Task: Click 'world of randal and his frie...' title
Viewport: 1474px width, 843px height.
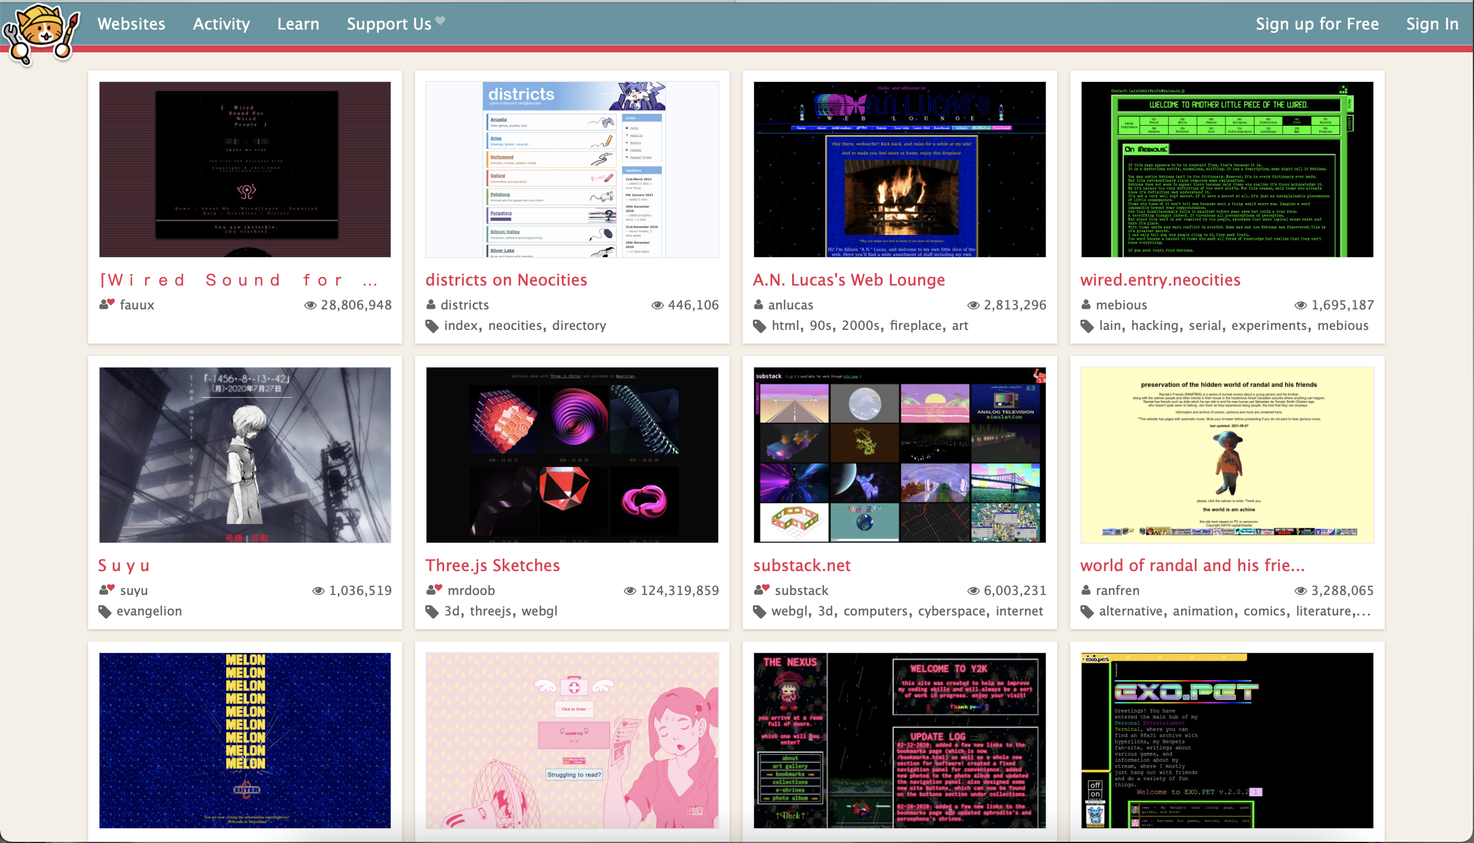Action: (x=1193, y=565)
